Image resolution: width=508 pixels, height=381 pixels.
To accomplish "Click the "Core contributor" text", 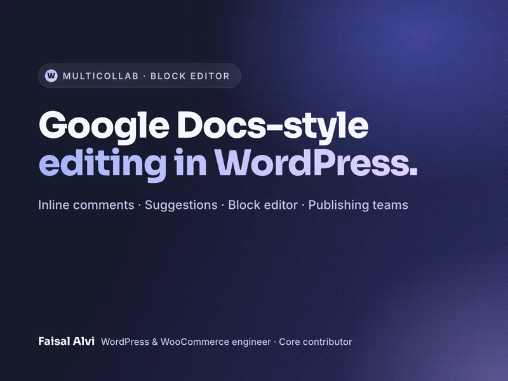I will (316, 342).
